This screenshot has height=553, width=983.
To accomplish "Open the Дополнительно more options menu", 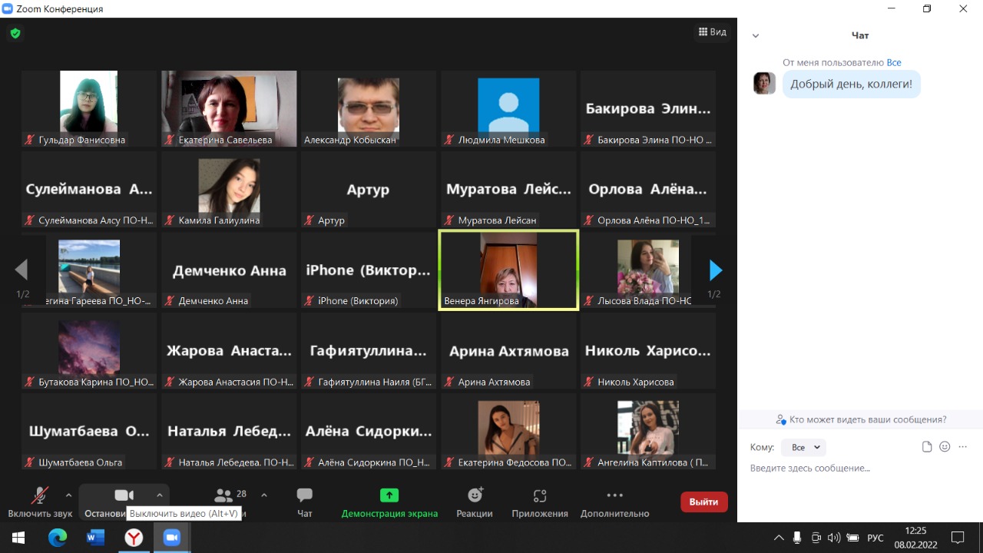I will (x=614, y=502).
